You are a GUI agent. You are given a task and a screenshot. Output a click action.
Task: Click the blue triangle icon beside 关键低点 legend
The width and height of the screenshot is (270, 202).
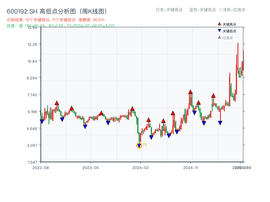pyautogui.click(x=219, y=31)
